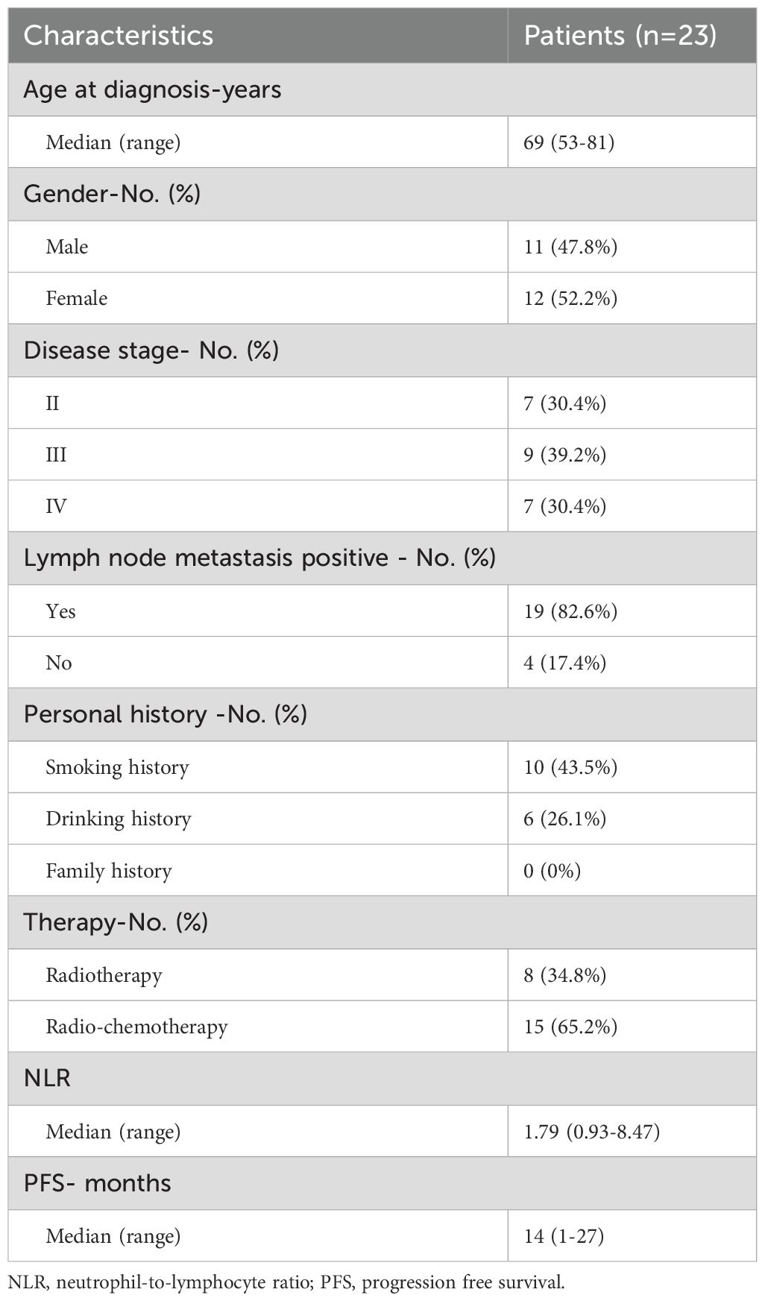Image resolution: width=765 pixels, height=1301 pixels.
Task: Click the 0 (0%) Family history value
Action: (552, 870)
